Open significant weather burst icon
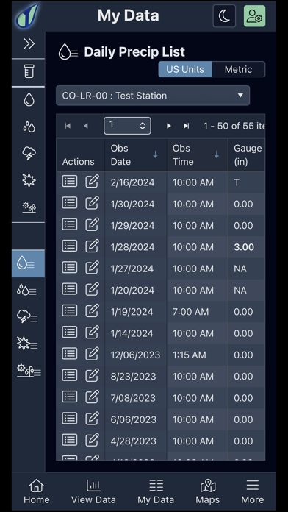This screenshot has height=512, width=288. tap(29, 180)
